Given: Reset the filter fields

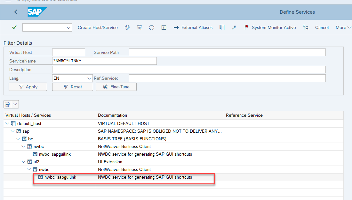Looking at the screenshot, I should click(72, 86).
